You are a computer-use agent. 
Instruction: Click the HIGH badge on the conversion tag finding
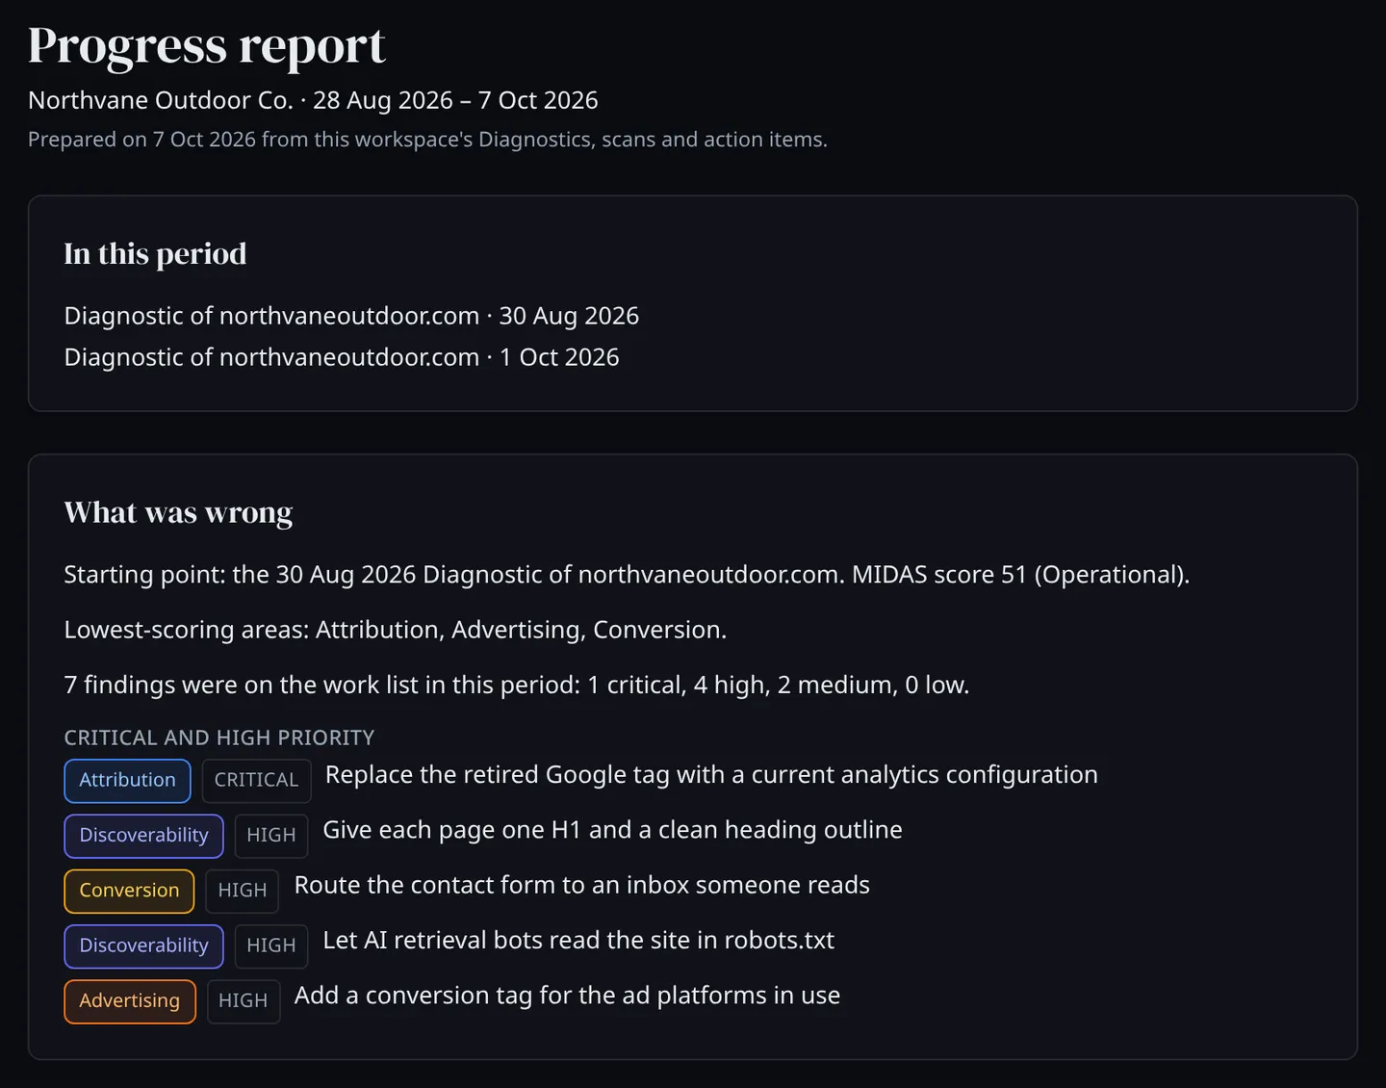point(244,1000)
